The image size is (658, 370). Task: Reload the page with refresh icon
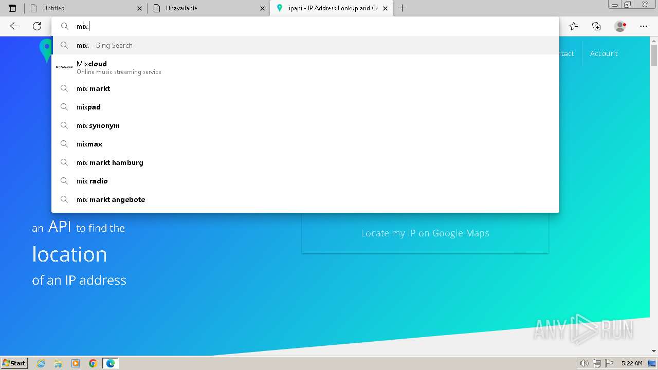(x=37, y=26)
